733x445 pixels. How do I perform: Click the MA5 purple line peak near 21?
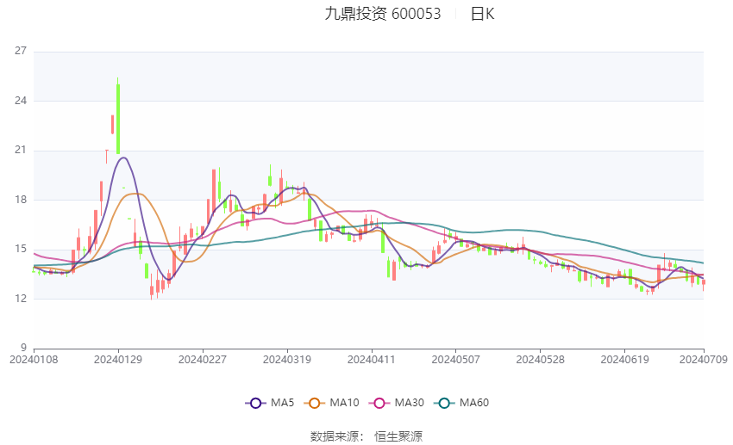(123, 158)
